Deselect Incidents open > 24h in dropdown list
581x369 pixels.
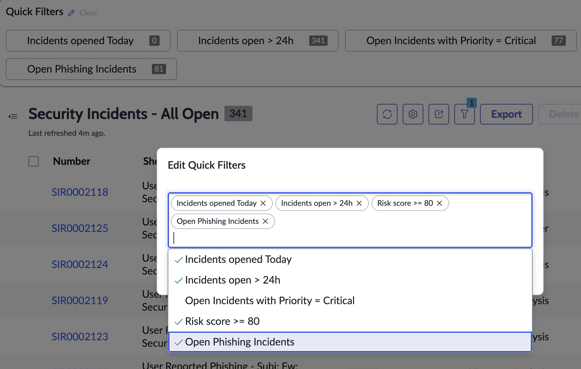click(x=350, y=280)
